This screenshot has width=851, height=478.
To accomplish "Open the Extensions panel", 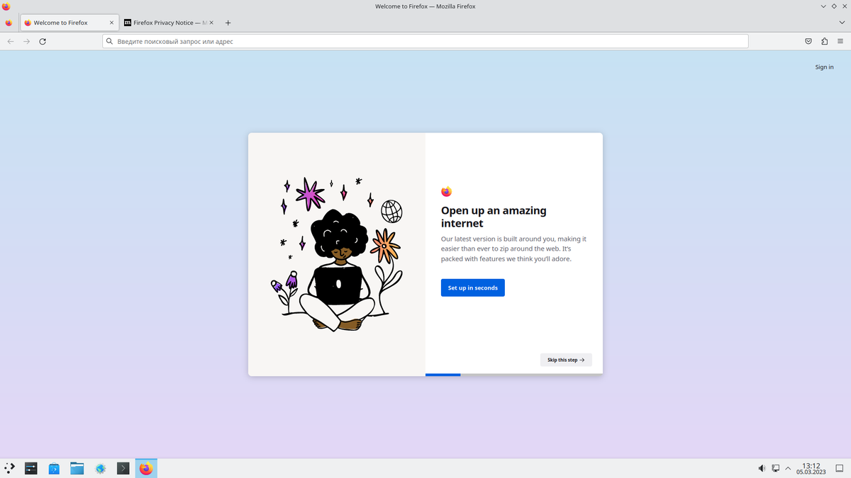I will click(x=824, y=42).
